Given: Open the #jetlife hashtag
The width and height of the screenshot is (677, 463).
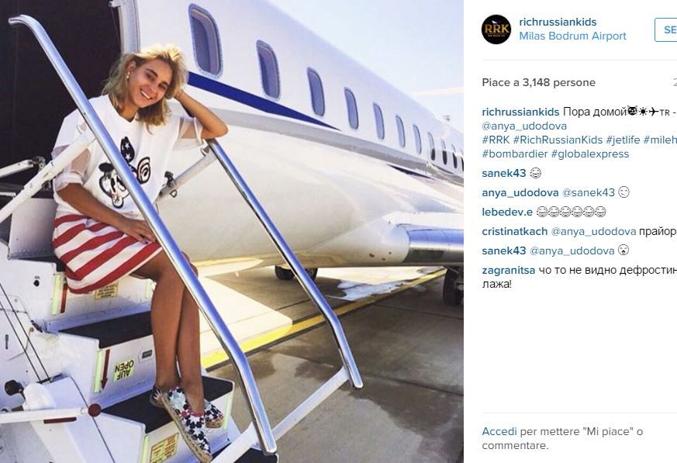Looking at the screenshot, I should pyautogui.click(x=623, y=140).
